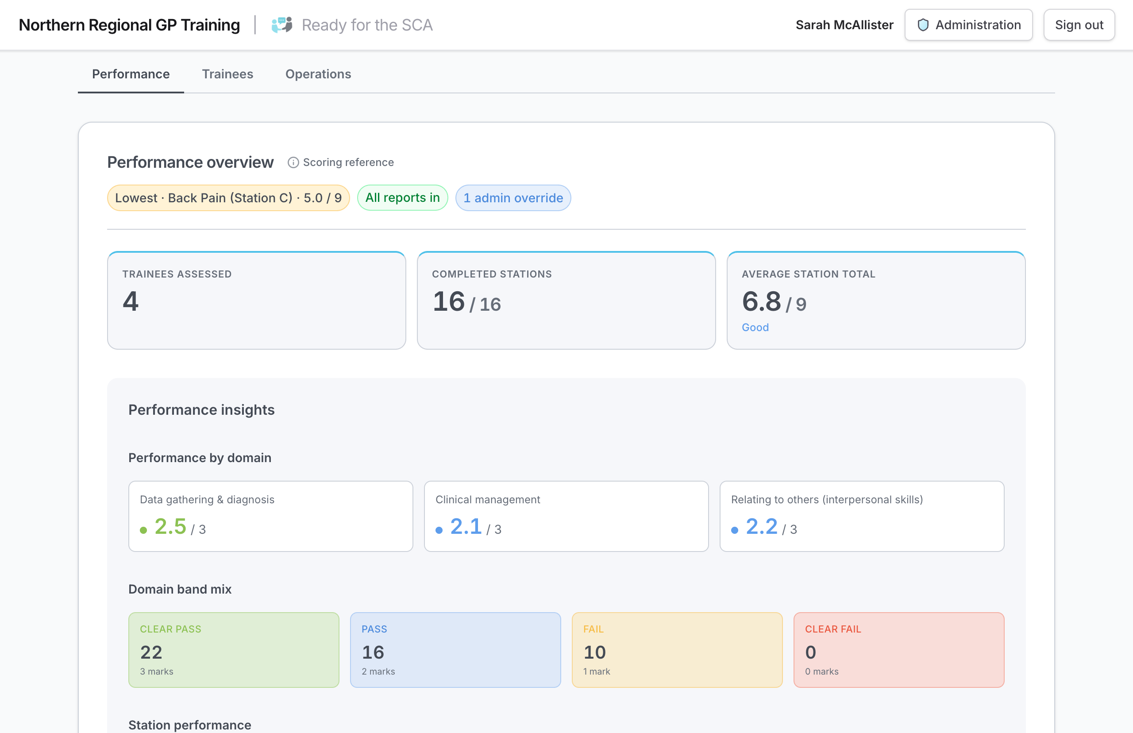Select the red Clear Fail band tile
The width and height of the screenshot is (1133, 733).
pyautogui.click(x=898, y=650)
